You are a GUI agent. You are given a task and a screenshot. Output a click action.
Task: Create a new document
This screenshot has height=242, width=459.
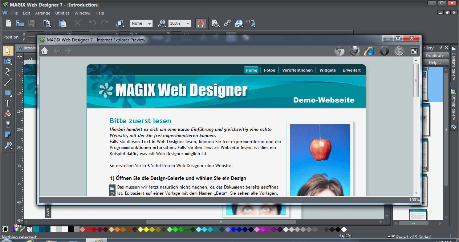(8, 23)
